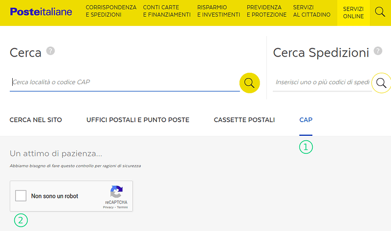Image resolution: width=391 pixels, height=231 pixels.
Task: Submit the Cerca Spedizioni magnifier button
Action: 381,83
